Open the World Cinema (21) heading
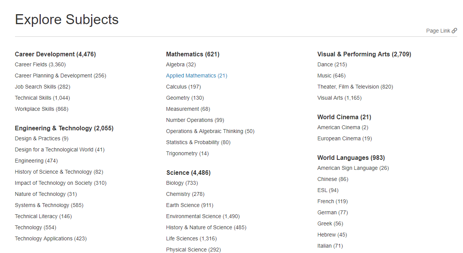This screenshot has width=463, height=253. click(344, 117)
